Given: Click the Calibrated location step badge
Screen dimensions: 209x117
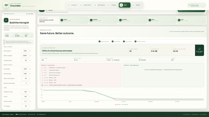Looking at the screenshot, I should pos(99,41).
